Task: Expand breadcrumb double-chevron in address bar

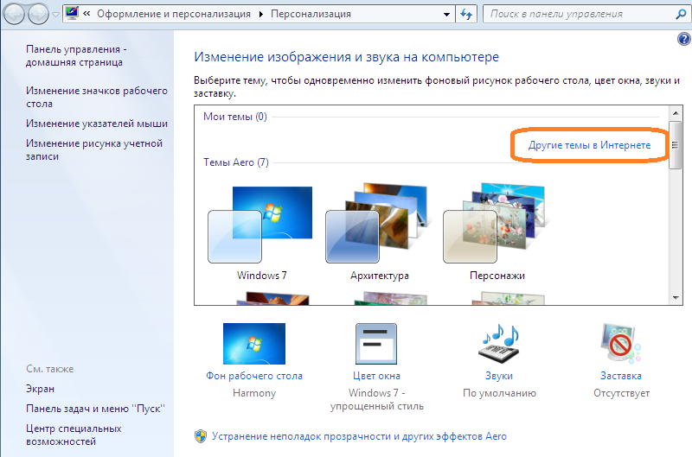Action: (87, 14)
